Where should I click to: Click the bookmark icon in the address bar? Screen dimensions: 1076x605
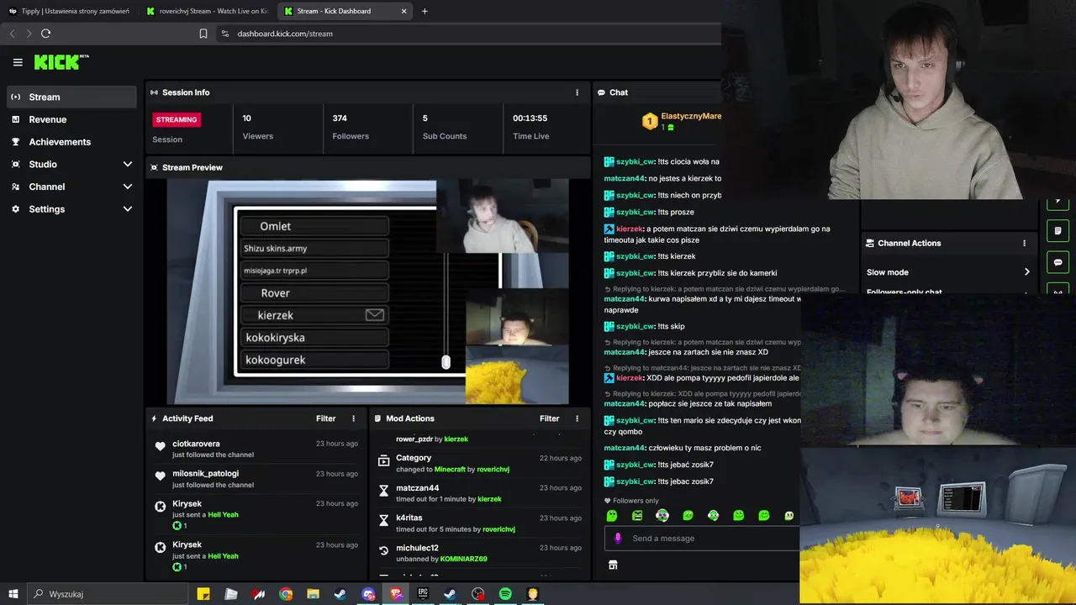pyautogui.click(x=203, y=34)
